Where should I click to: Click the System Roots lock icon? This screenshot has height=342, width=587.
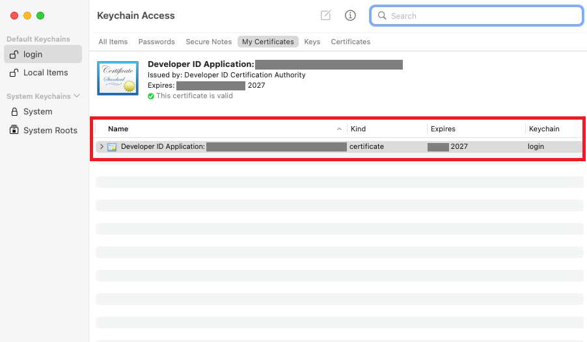pyautogui.click(x=14, y=130)
